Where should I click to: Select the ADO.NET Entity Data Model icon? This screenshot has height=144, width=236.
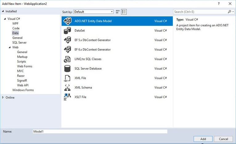click(x=67, y=21)
